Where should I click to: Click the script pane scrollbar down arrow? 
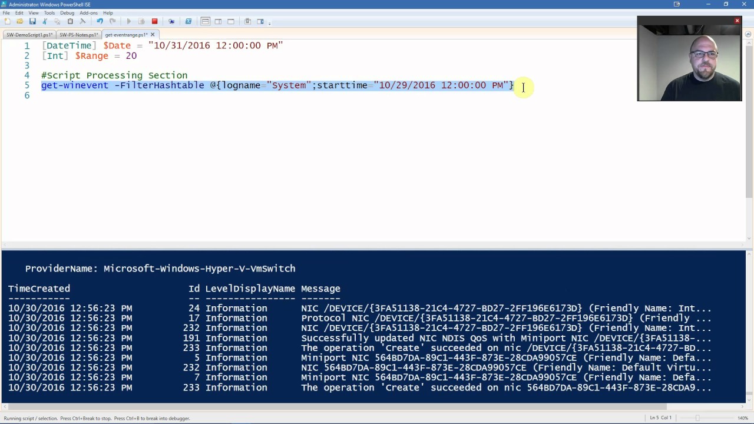tap(749, 238)
